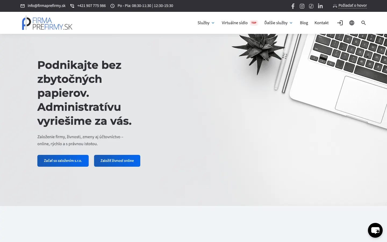Expand the Služby dropdown menu

coord(206,23)
